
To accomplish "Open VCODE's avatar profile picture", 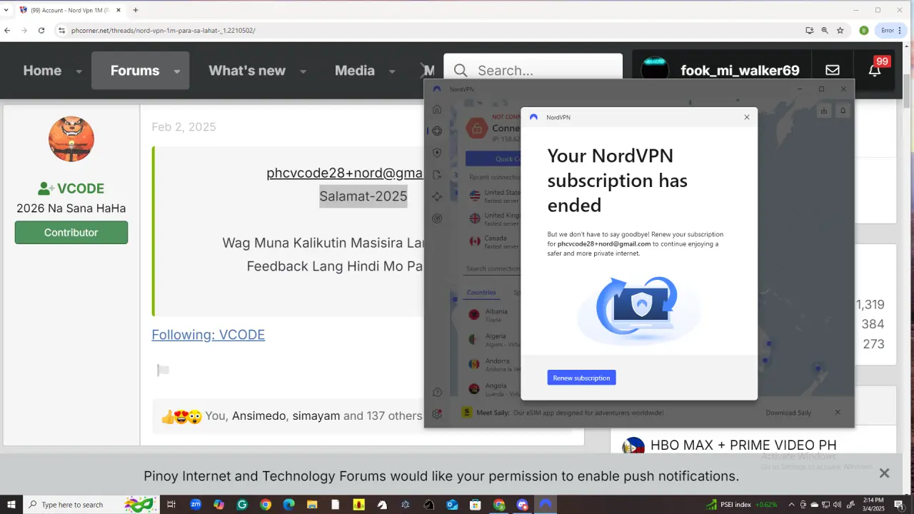I will point(71,139).
